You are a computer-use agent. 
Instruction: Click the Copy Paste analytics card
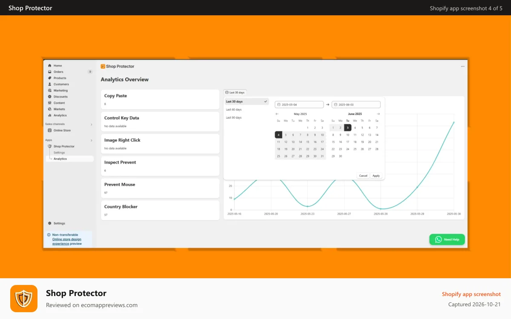coord(160,100)
